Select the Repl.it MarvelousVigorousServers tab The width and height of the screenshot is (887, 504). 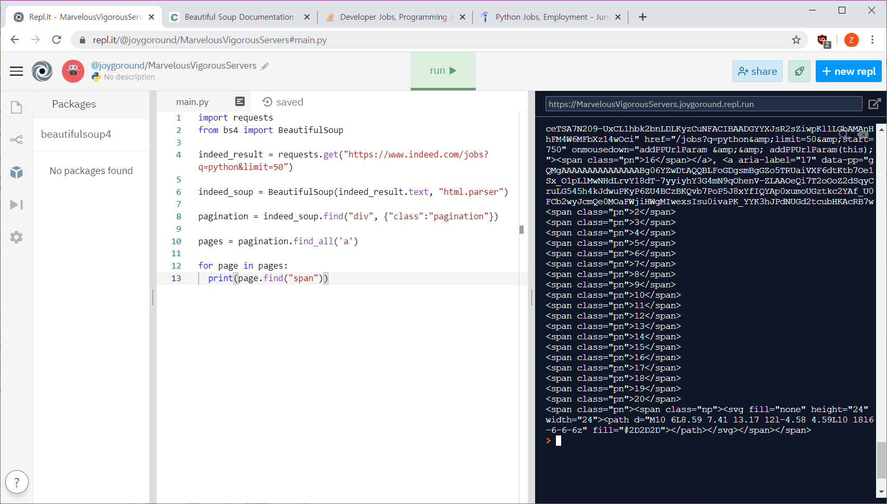tap(84, 17)
